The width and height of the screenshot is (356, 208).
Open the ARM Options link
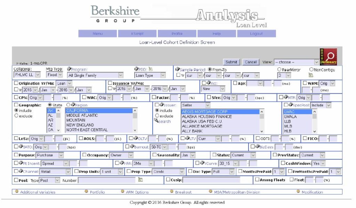tap(137, 192)
